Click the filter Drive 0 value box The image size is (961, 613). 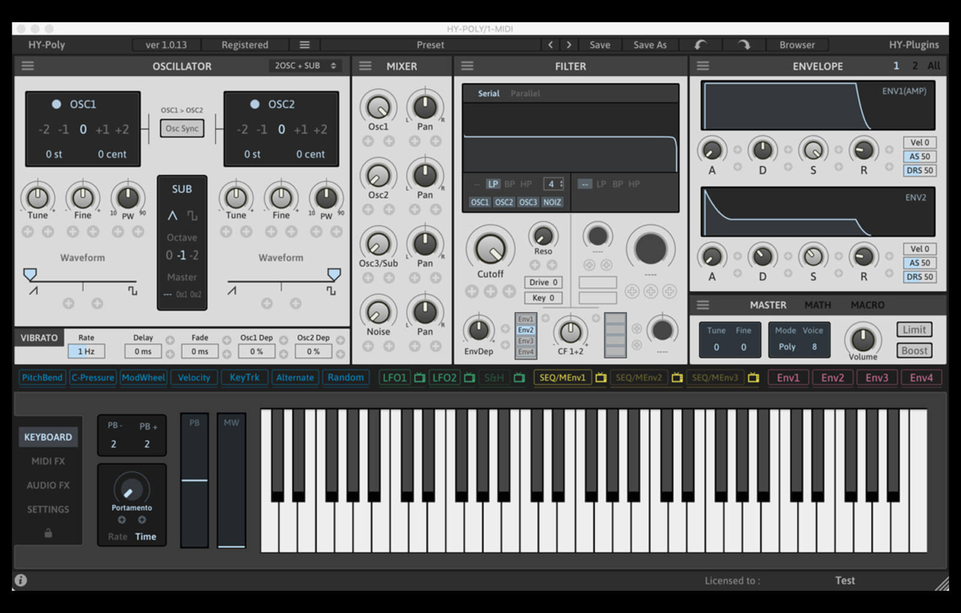tap(543, 282)
